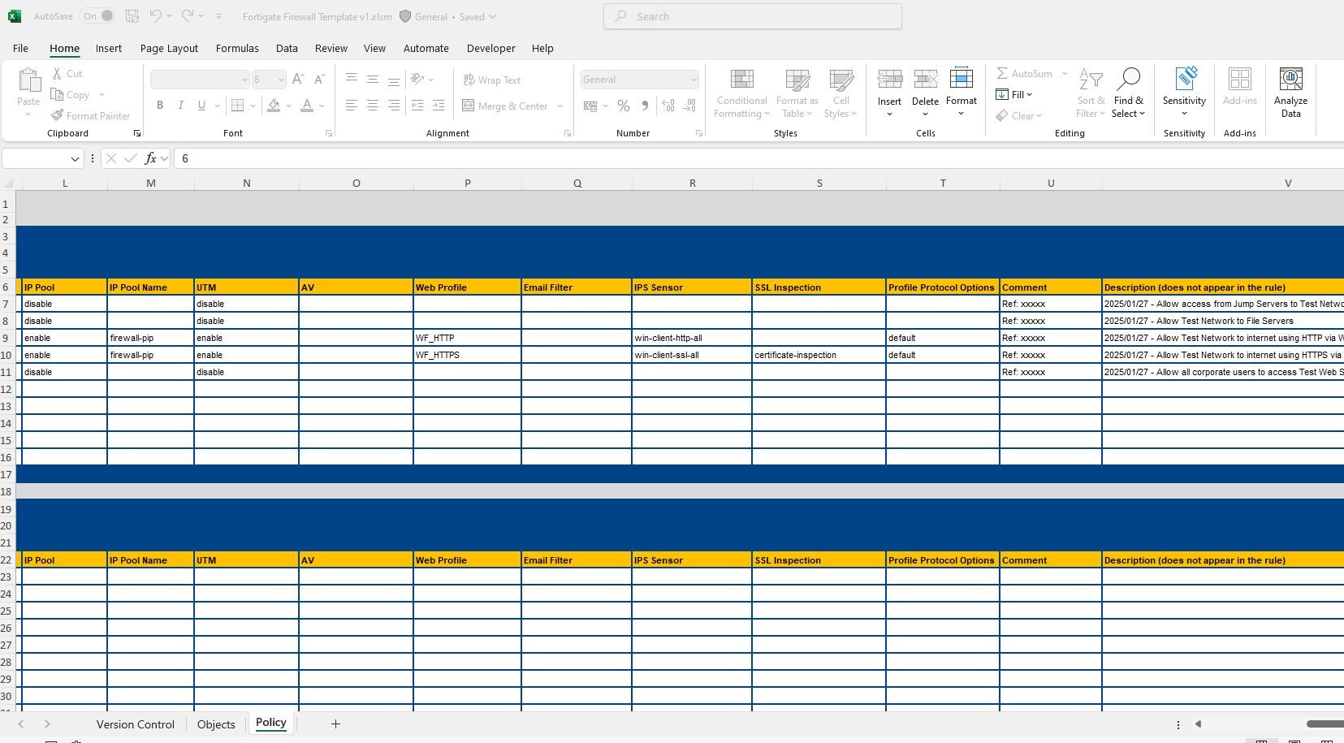Switch to the Objects sheet tab
Viewport: 1344px width, 743px height.
pyautogui.click(x=216, y=724)
